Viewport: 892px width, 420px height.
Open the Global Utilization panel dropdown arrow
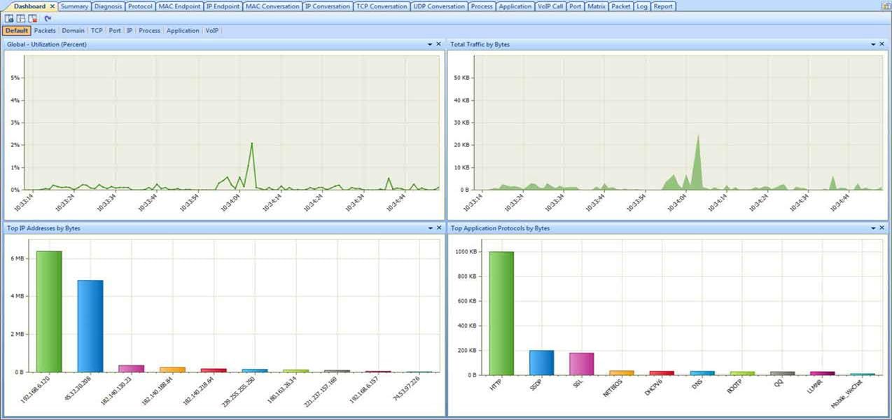[430, 44]
